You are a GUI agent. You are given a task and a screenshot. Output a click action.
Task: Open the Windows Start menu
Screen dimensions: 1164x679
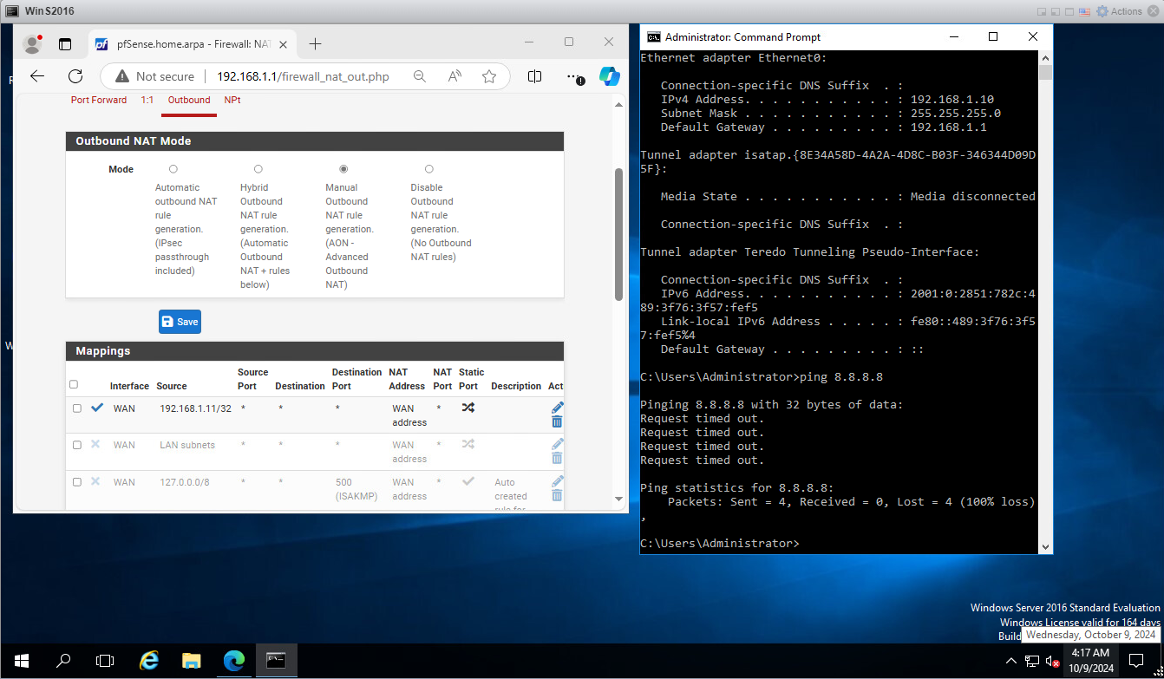click(21, 661)
